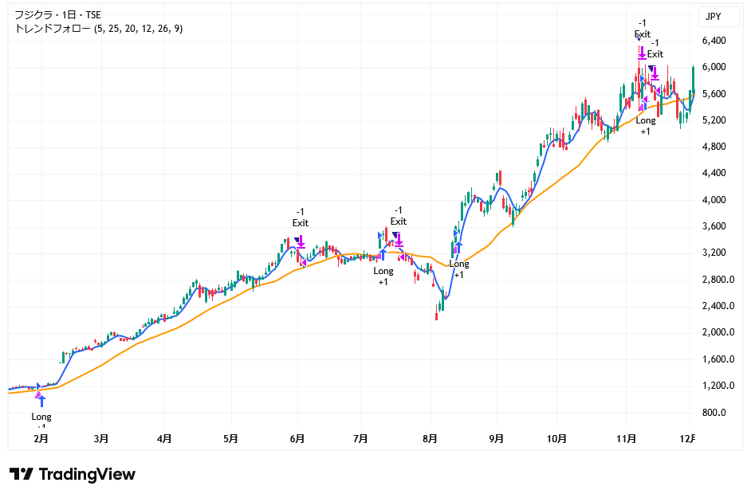Click the lowest red candle in early August
The image size is (751, 498).
(x=437, y=316)
